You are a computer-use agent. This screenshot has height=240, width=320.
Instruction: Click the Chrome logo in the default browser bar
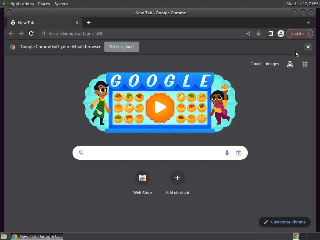tap(12, 47)
